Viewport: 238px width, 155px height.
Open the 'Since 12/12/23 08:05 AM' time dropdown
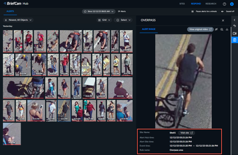(99, 11)
